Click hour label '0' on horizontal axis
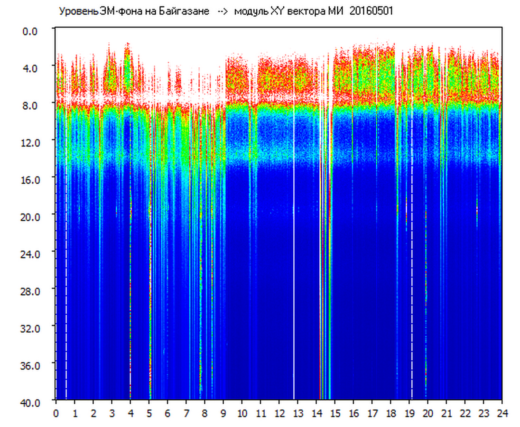Viewport: 520px width, 427px height. [56, 413]
